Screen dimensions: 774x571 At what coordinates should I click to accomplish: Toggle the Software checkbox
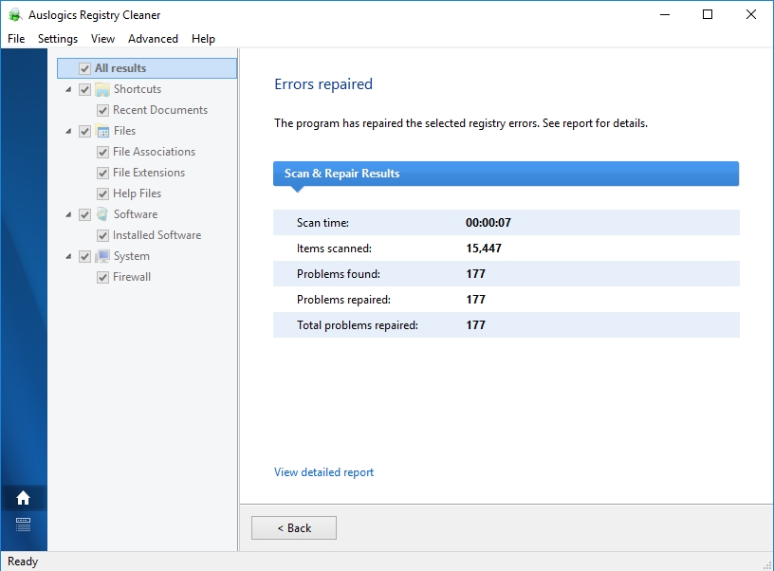85,214
